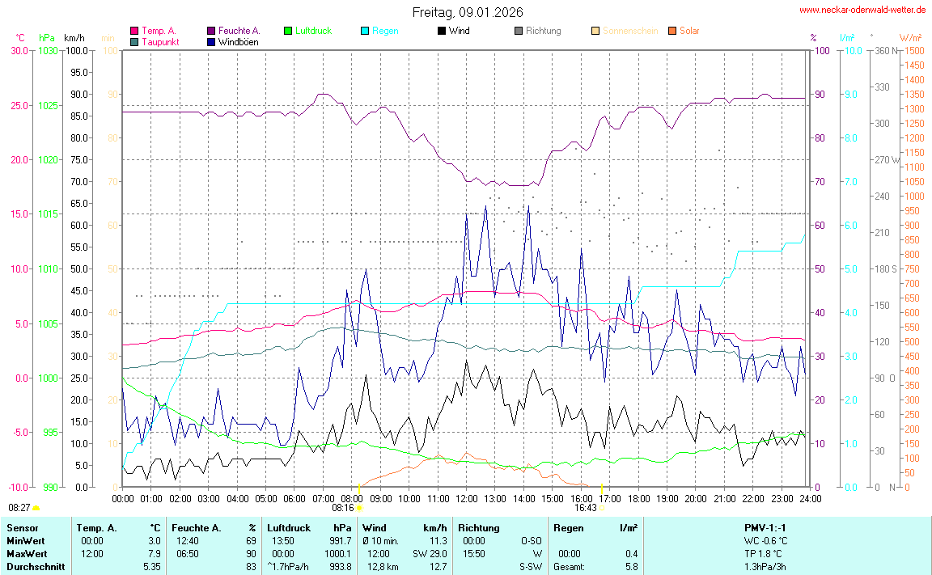Click the Sonnenschein legend swatch

coord(595,32)
